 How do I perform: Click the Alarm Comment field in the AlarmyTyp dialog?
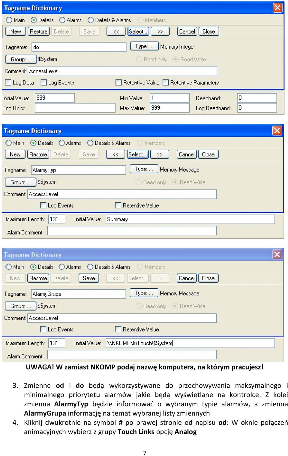tap(132, 231)
